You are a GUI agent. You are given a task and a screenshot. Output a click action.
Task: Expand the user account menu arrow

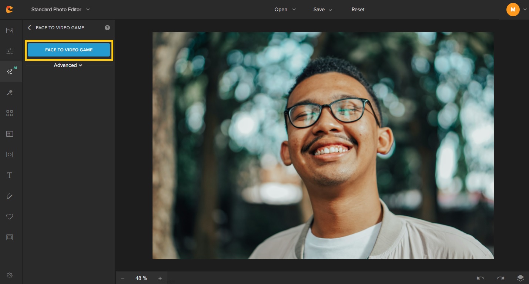click(525, 10)
